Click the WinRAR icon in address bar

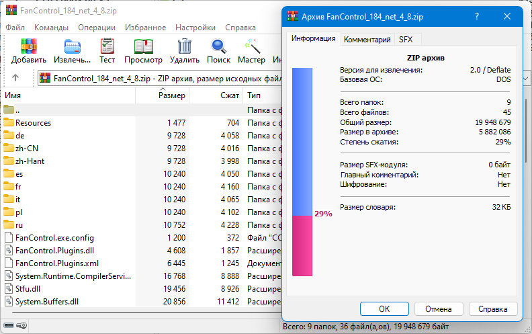click(45, 78)
